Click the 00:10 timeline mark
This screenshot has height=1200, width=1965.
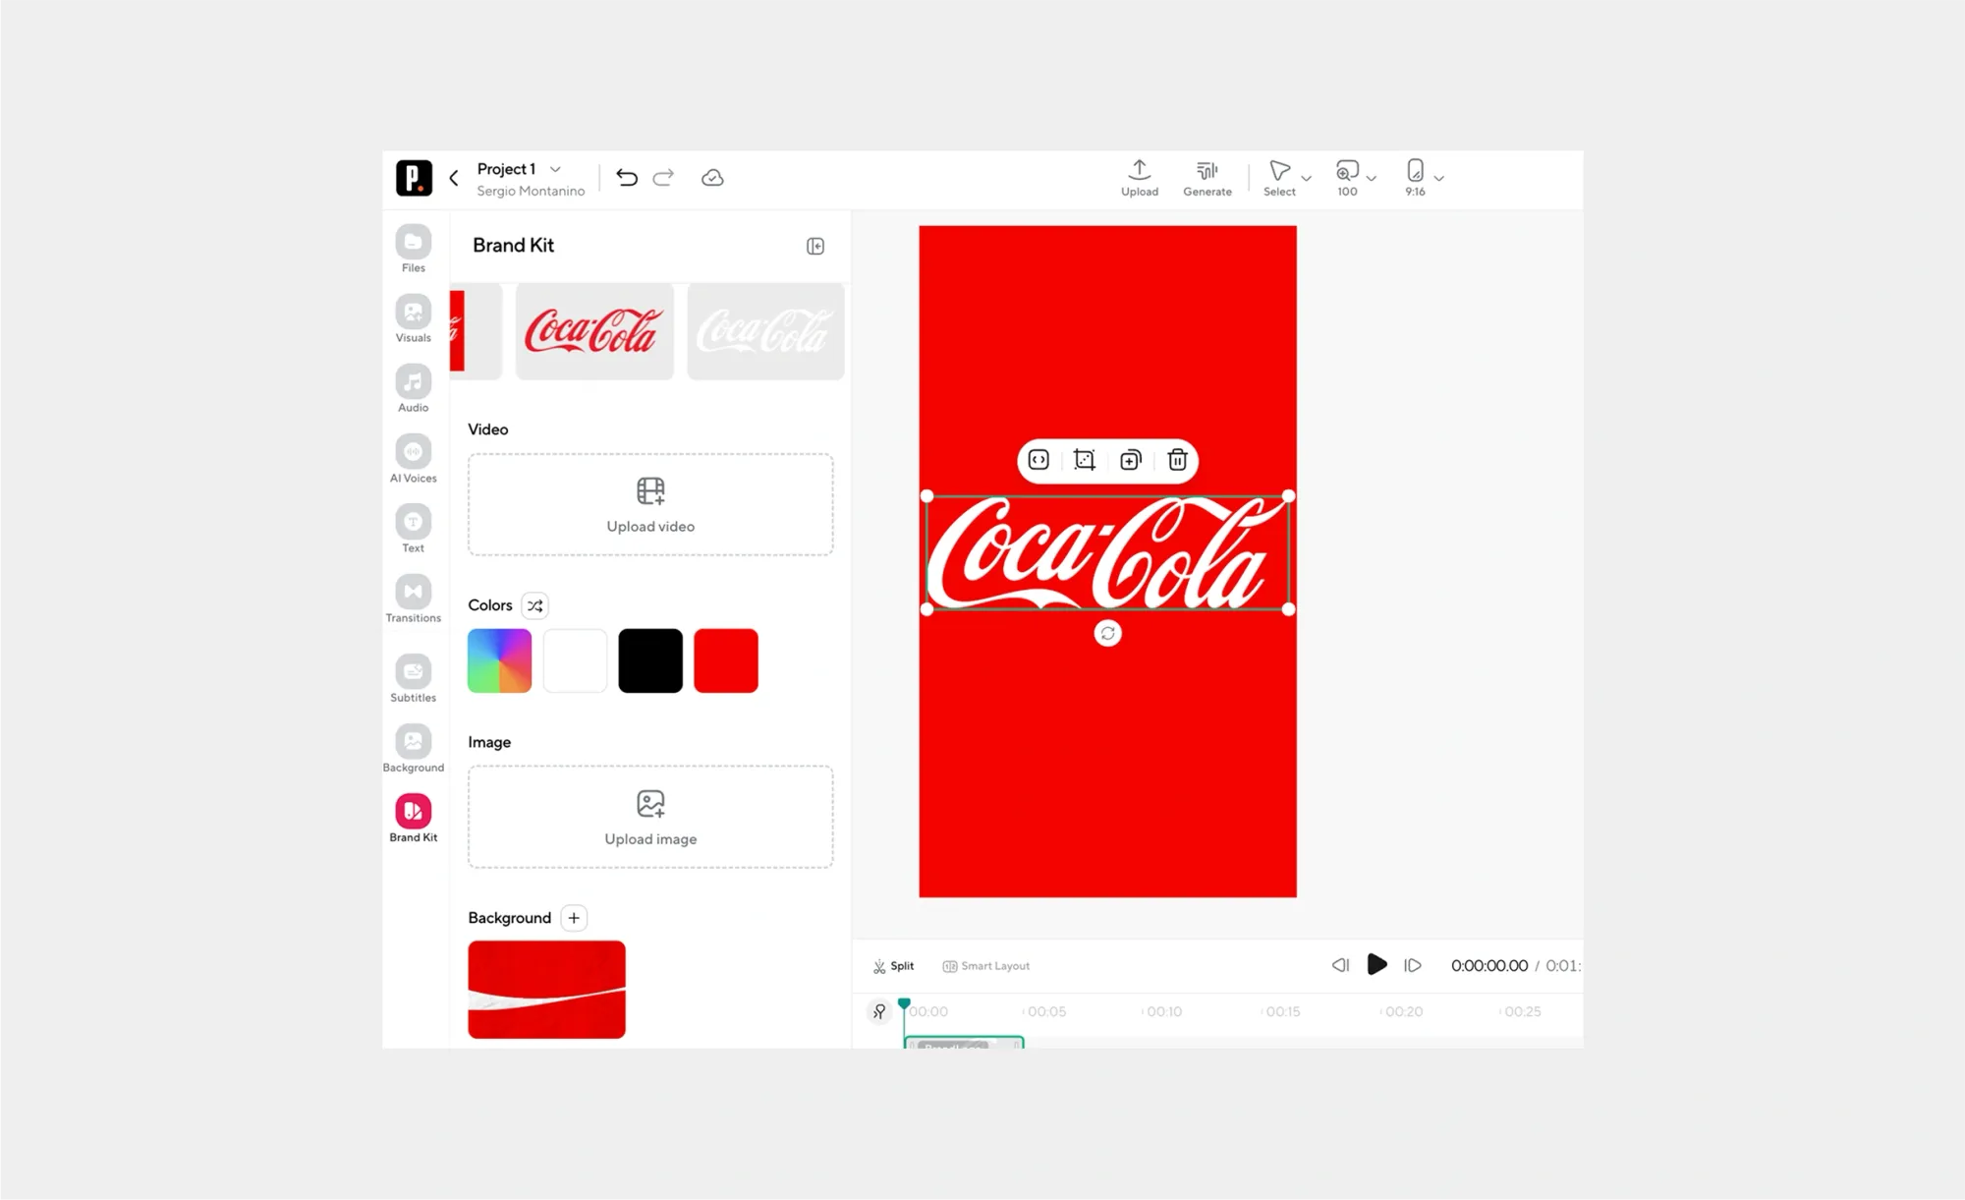click(x=1164, y=1011)
